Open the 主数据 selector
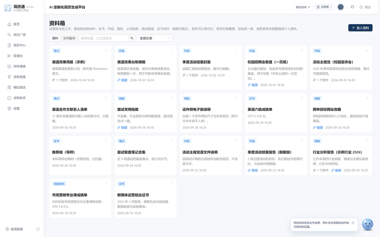The width and height of the screenshot is (380, 237). [324, 7]
